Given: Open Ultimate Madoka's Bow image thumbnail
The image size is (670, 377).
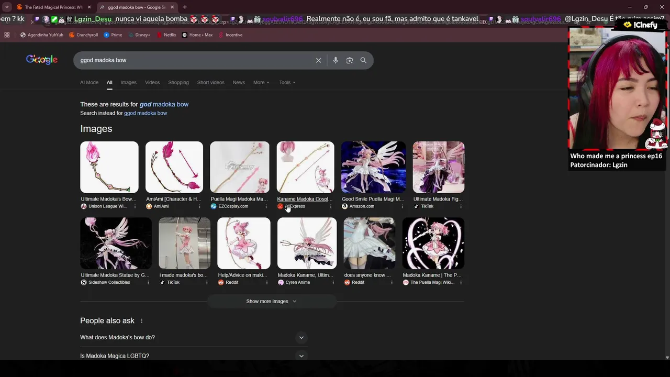Looking at the screenshot, I should tap(109, 167).
